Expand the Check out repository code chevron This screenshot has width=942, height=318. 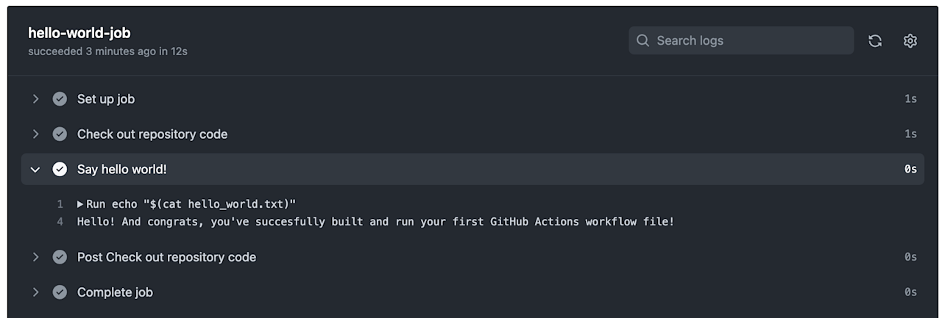(35, 134)
